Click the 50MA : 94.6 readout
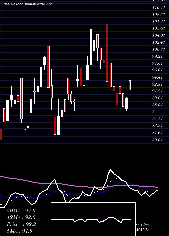Screen dimensions: 169x236 (x=21, y=211)
